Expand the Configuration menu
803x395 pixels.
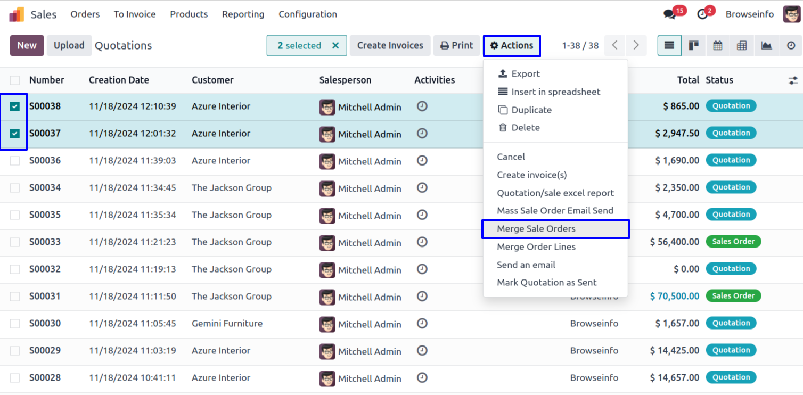[x=308, y=14]
